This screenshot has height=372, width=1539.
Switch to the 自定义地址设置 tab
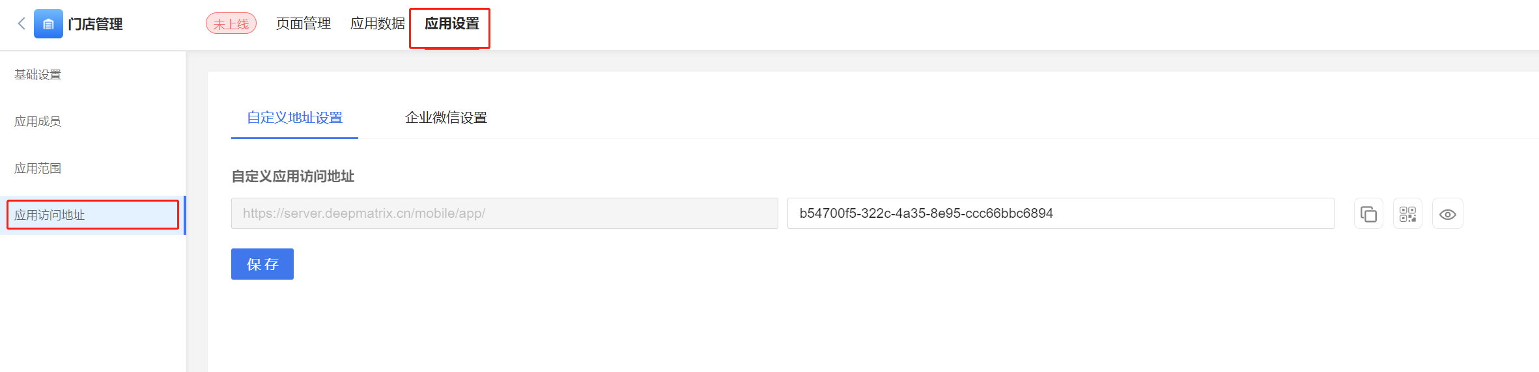click(294, 118)
